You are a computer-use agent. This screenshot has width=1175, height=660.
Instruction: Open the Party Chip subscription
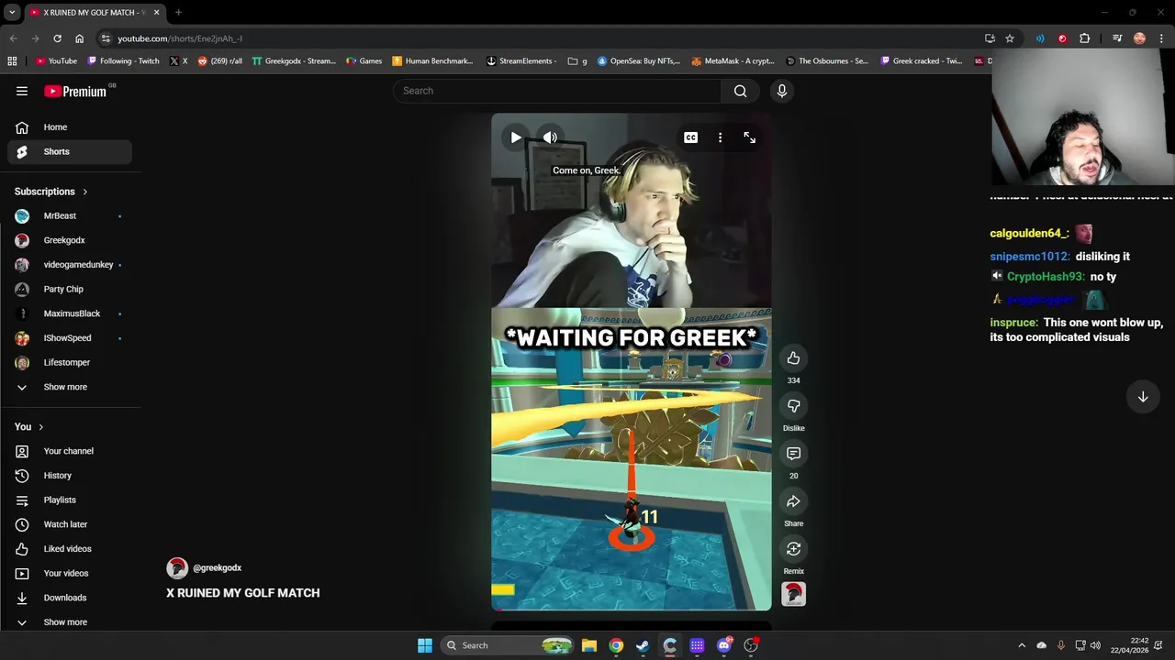70,290
